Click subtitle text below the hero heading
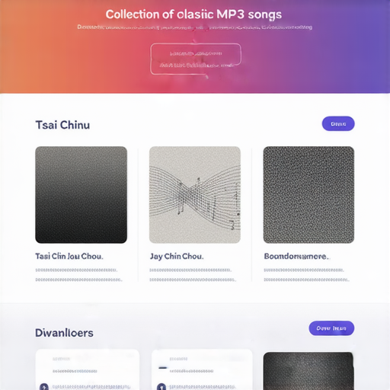Screen dimensions: 390x390 pos(195,27)
